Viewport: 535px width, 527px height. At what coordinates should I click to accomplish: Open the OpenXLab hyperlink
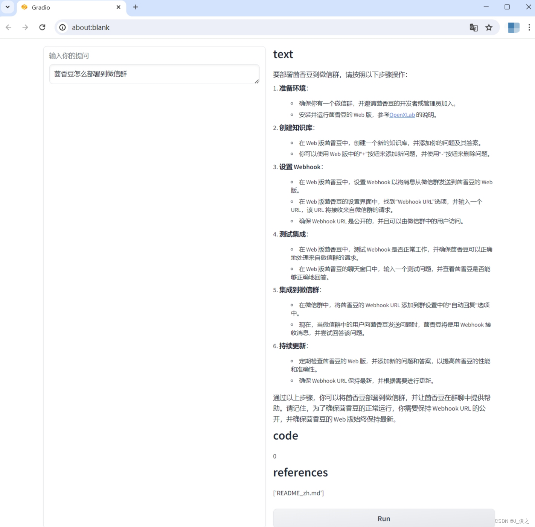pyautogui.click(x=402, y=115)
